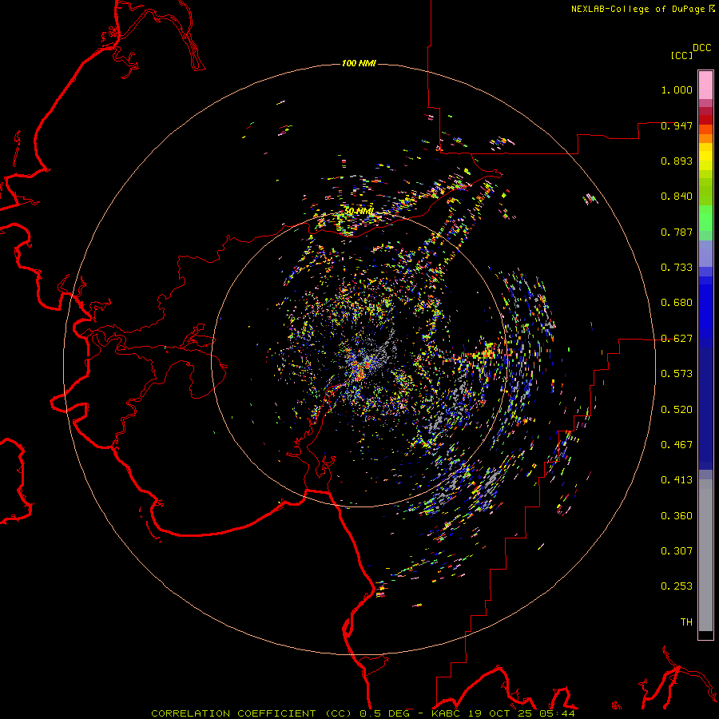The image size is (719, 719).
Task: Click the TH threshold label
Action: tap(686, 622)
